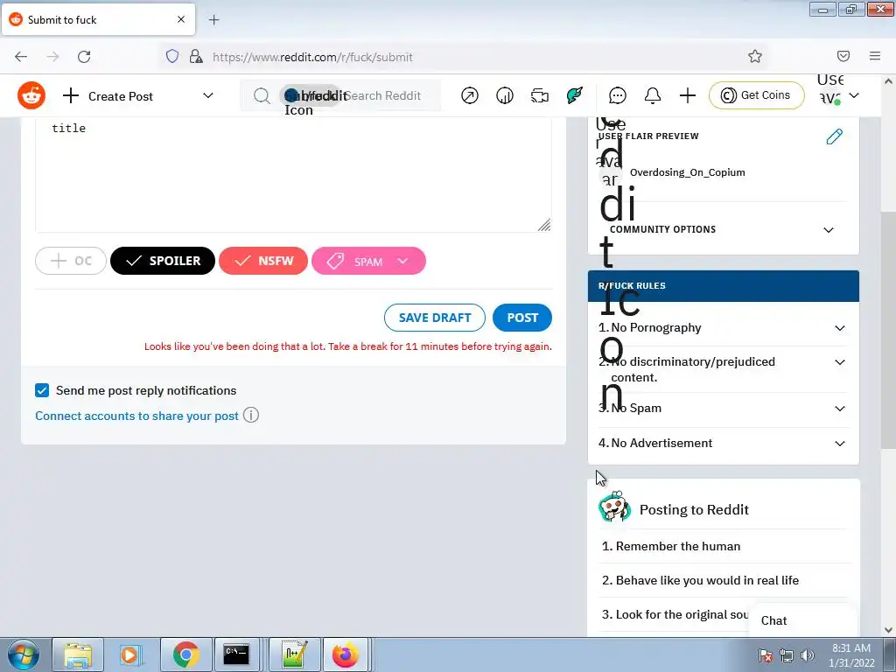Viewport: 896px width, 672px height.
Task: Click Remember the human text
Action: click(678, 546)
